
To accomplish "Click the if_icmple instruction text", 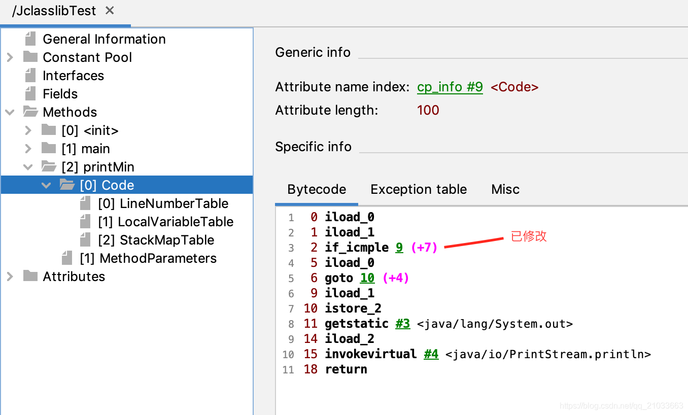I will pos(357,248).
